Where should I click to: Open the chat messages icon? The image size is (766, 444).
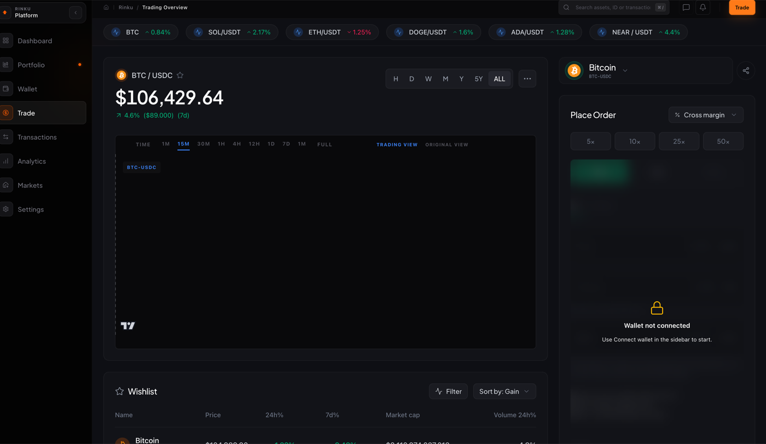click(x=686, y=8)
